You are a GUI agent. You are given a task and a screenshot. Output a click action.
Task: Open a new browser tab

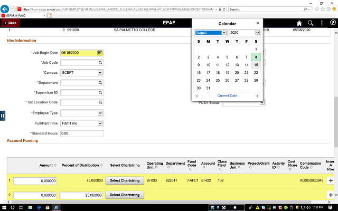click(x=49, y=15)
